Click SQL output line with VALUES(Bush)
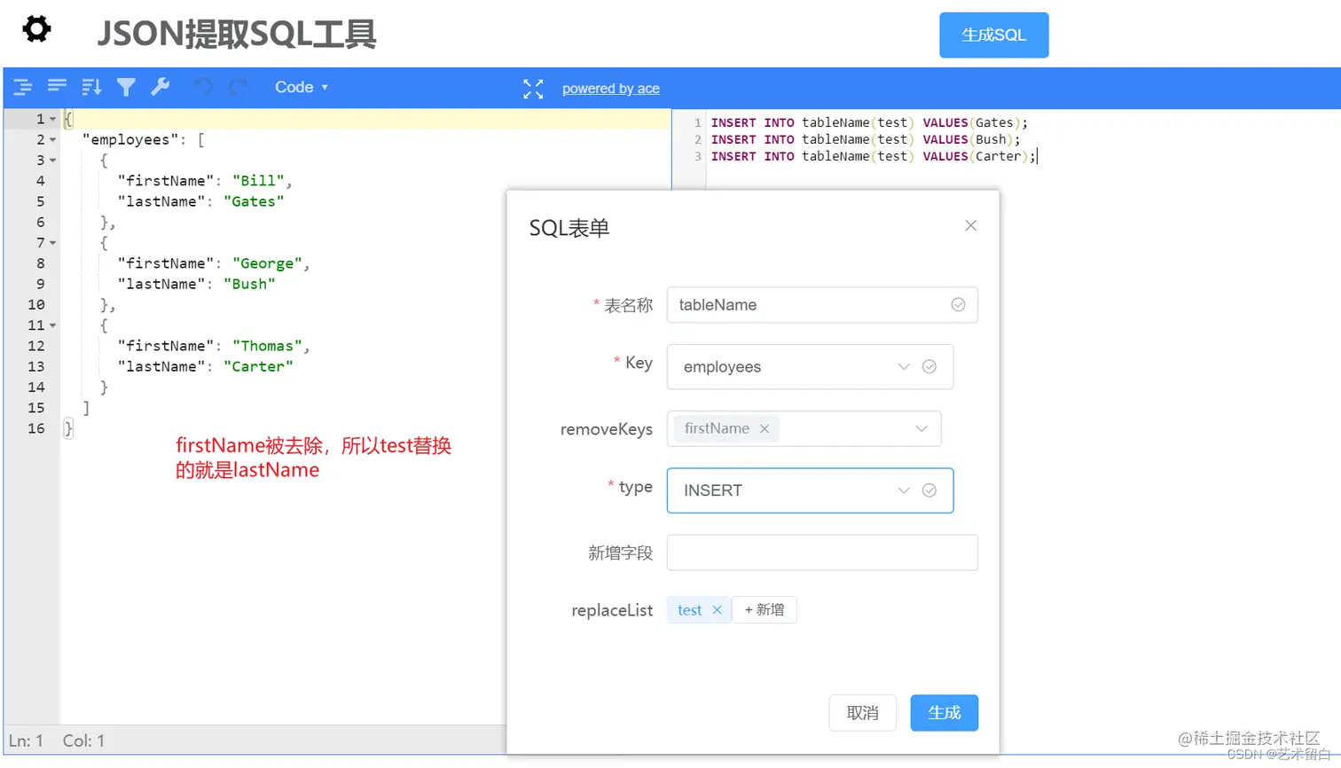Viewport: 1341px width, 768px height. [x=866, y=139]
